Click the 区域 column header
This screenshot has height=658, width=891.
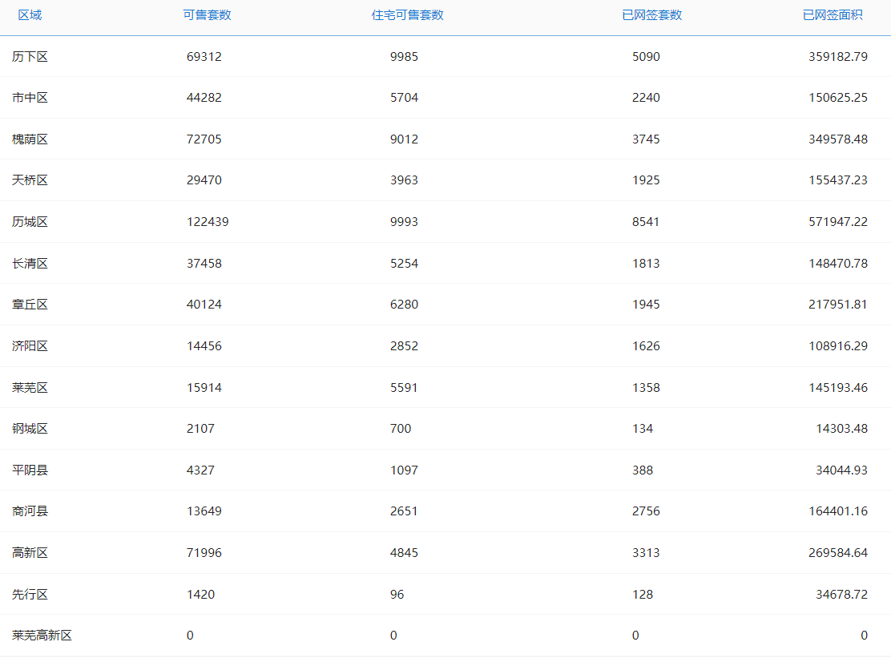pos(30,15)
